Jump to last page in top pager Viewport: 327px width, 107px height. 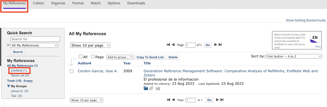220,44
